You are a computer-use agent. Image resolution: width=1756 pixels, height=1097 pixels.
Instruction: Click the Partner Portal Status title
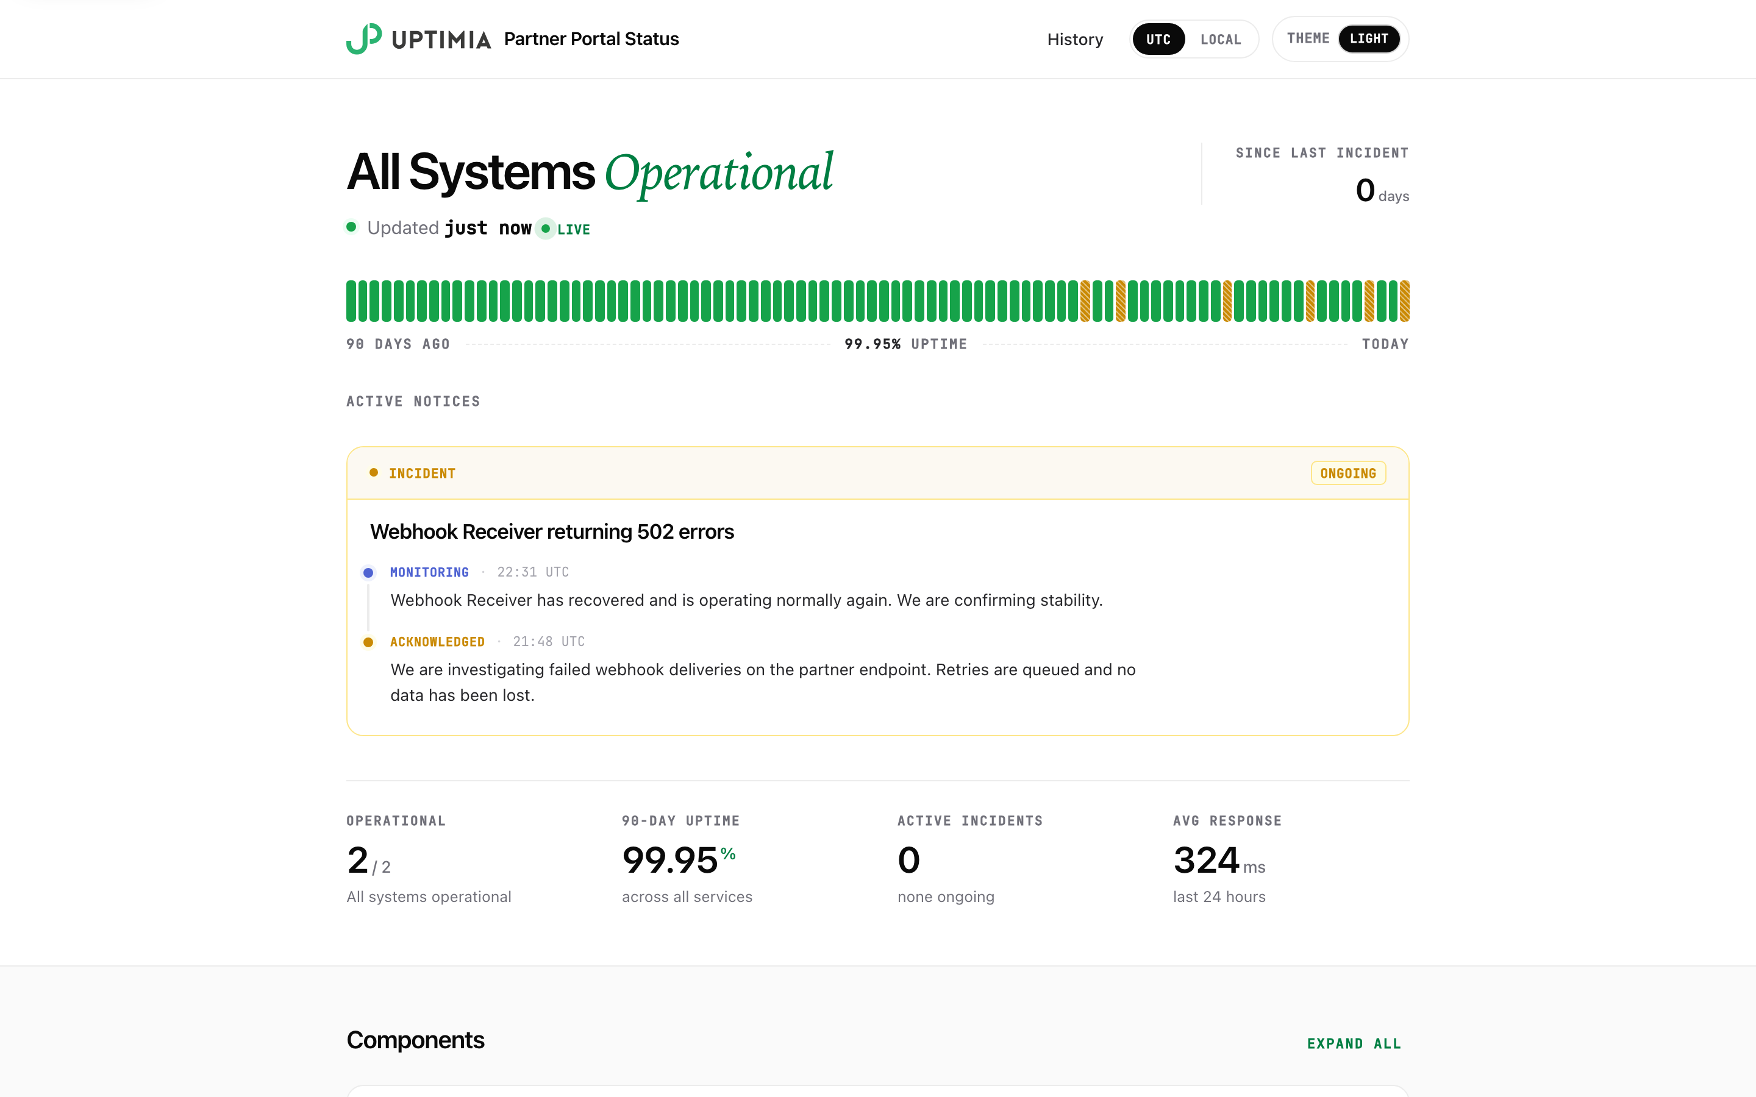point(591,38)
